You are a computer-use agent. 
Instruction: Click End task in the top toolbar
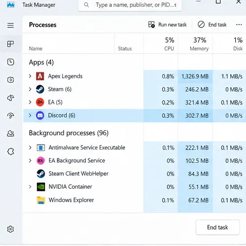[x=212, y=25]
